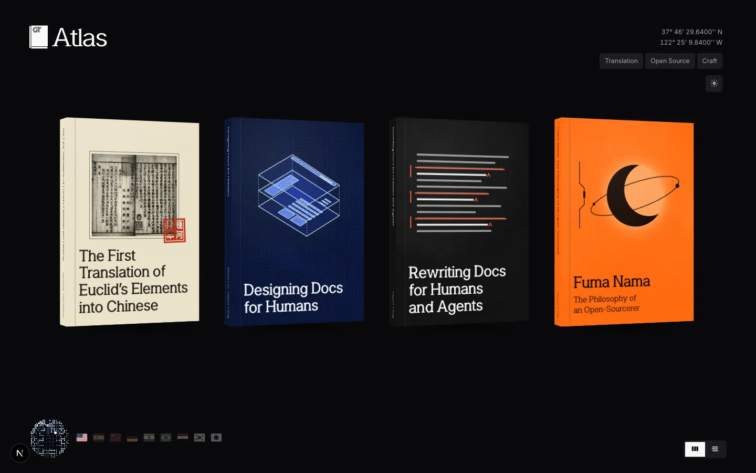Toggle light theme with sun icon
The width and height of the screenshot is (756, 473).
(714, 84)
